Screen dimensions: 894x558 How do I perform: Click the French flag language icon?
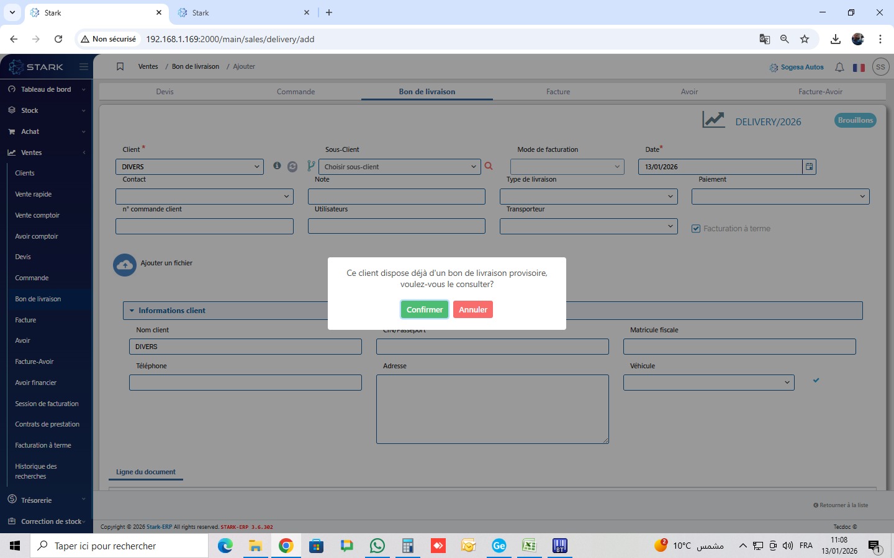click(x=859, y=68)
